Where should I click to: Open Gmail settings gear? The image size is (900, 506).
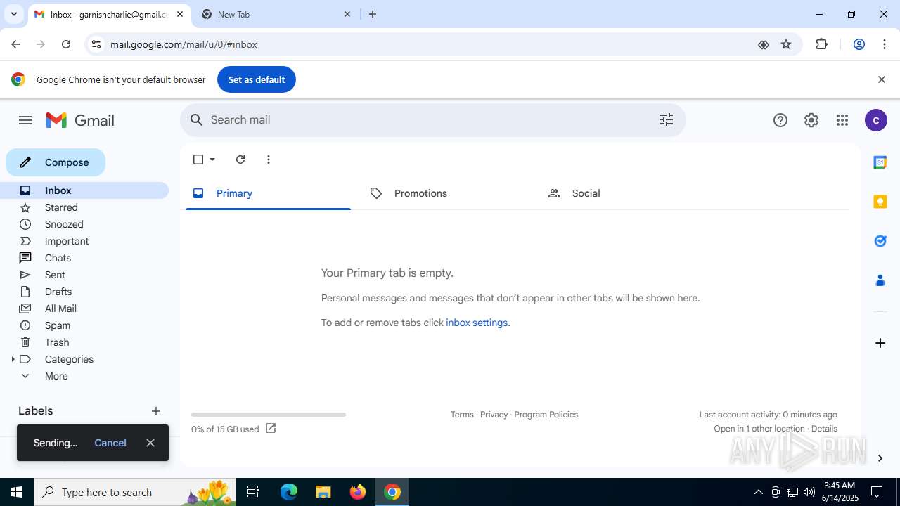click(811, 120)
